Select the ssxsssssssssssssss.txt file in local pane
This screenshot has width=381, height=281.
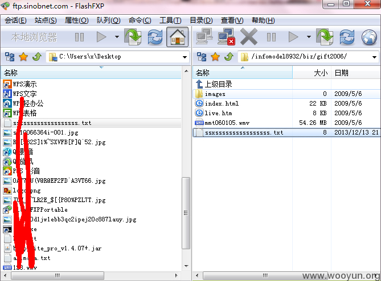pyautogui.click(x=91, y=123)
